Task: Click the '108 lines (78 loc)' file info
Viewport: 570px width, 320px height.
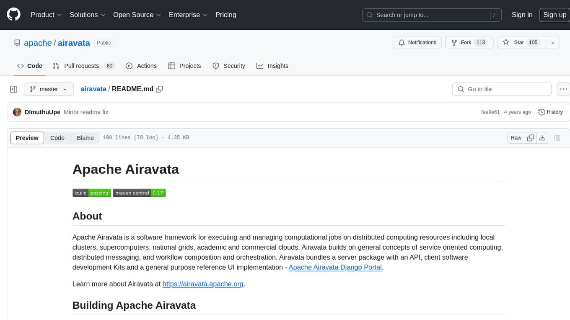Action: click(x=130, y=138)
